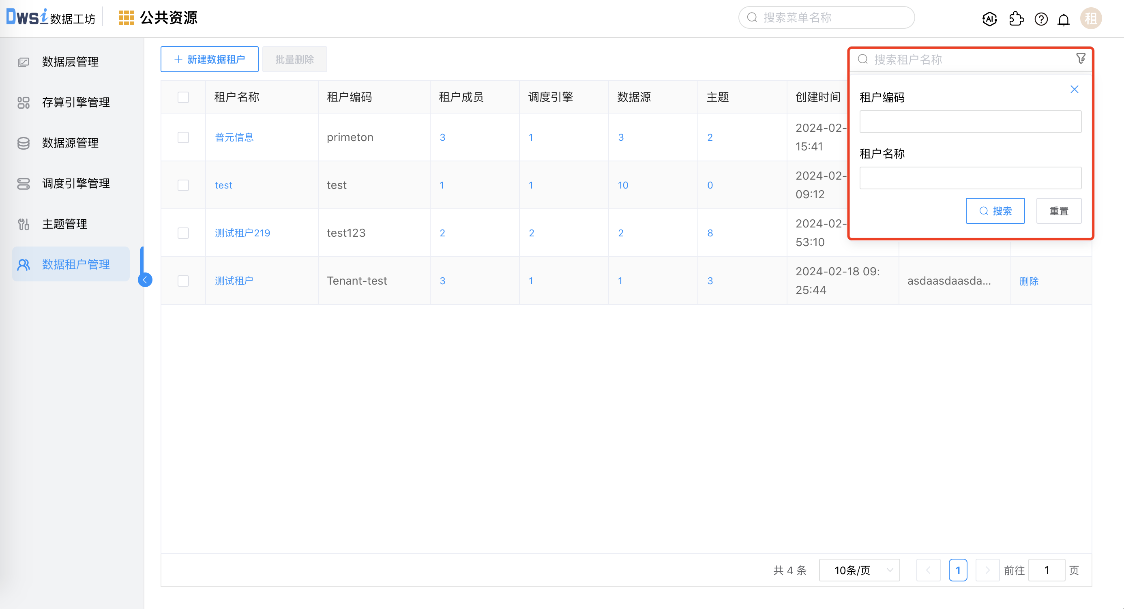Image resolution: width=1124 pixels, height=609 pixels.
Task: Click the user avatar icon
Action: [x=1091, y=19]
